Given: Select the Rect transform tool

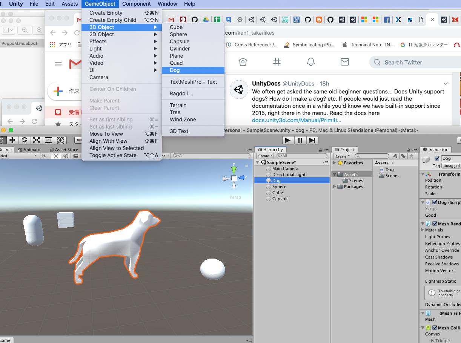Looking at the screenshot, I should 48,140.
